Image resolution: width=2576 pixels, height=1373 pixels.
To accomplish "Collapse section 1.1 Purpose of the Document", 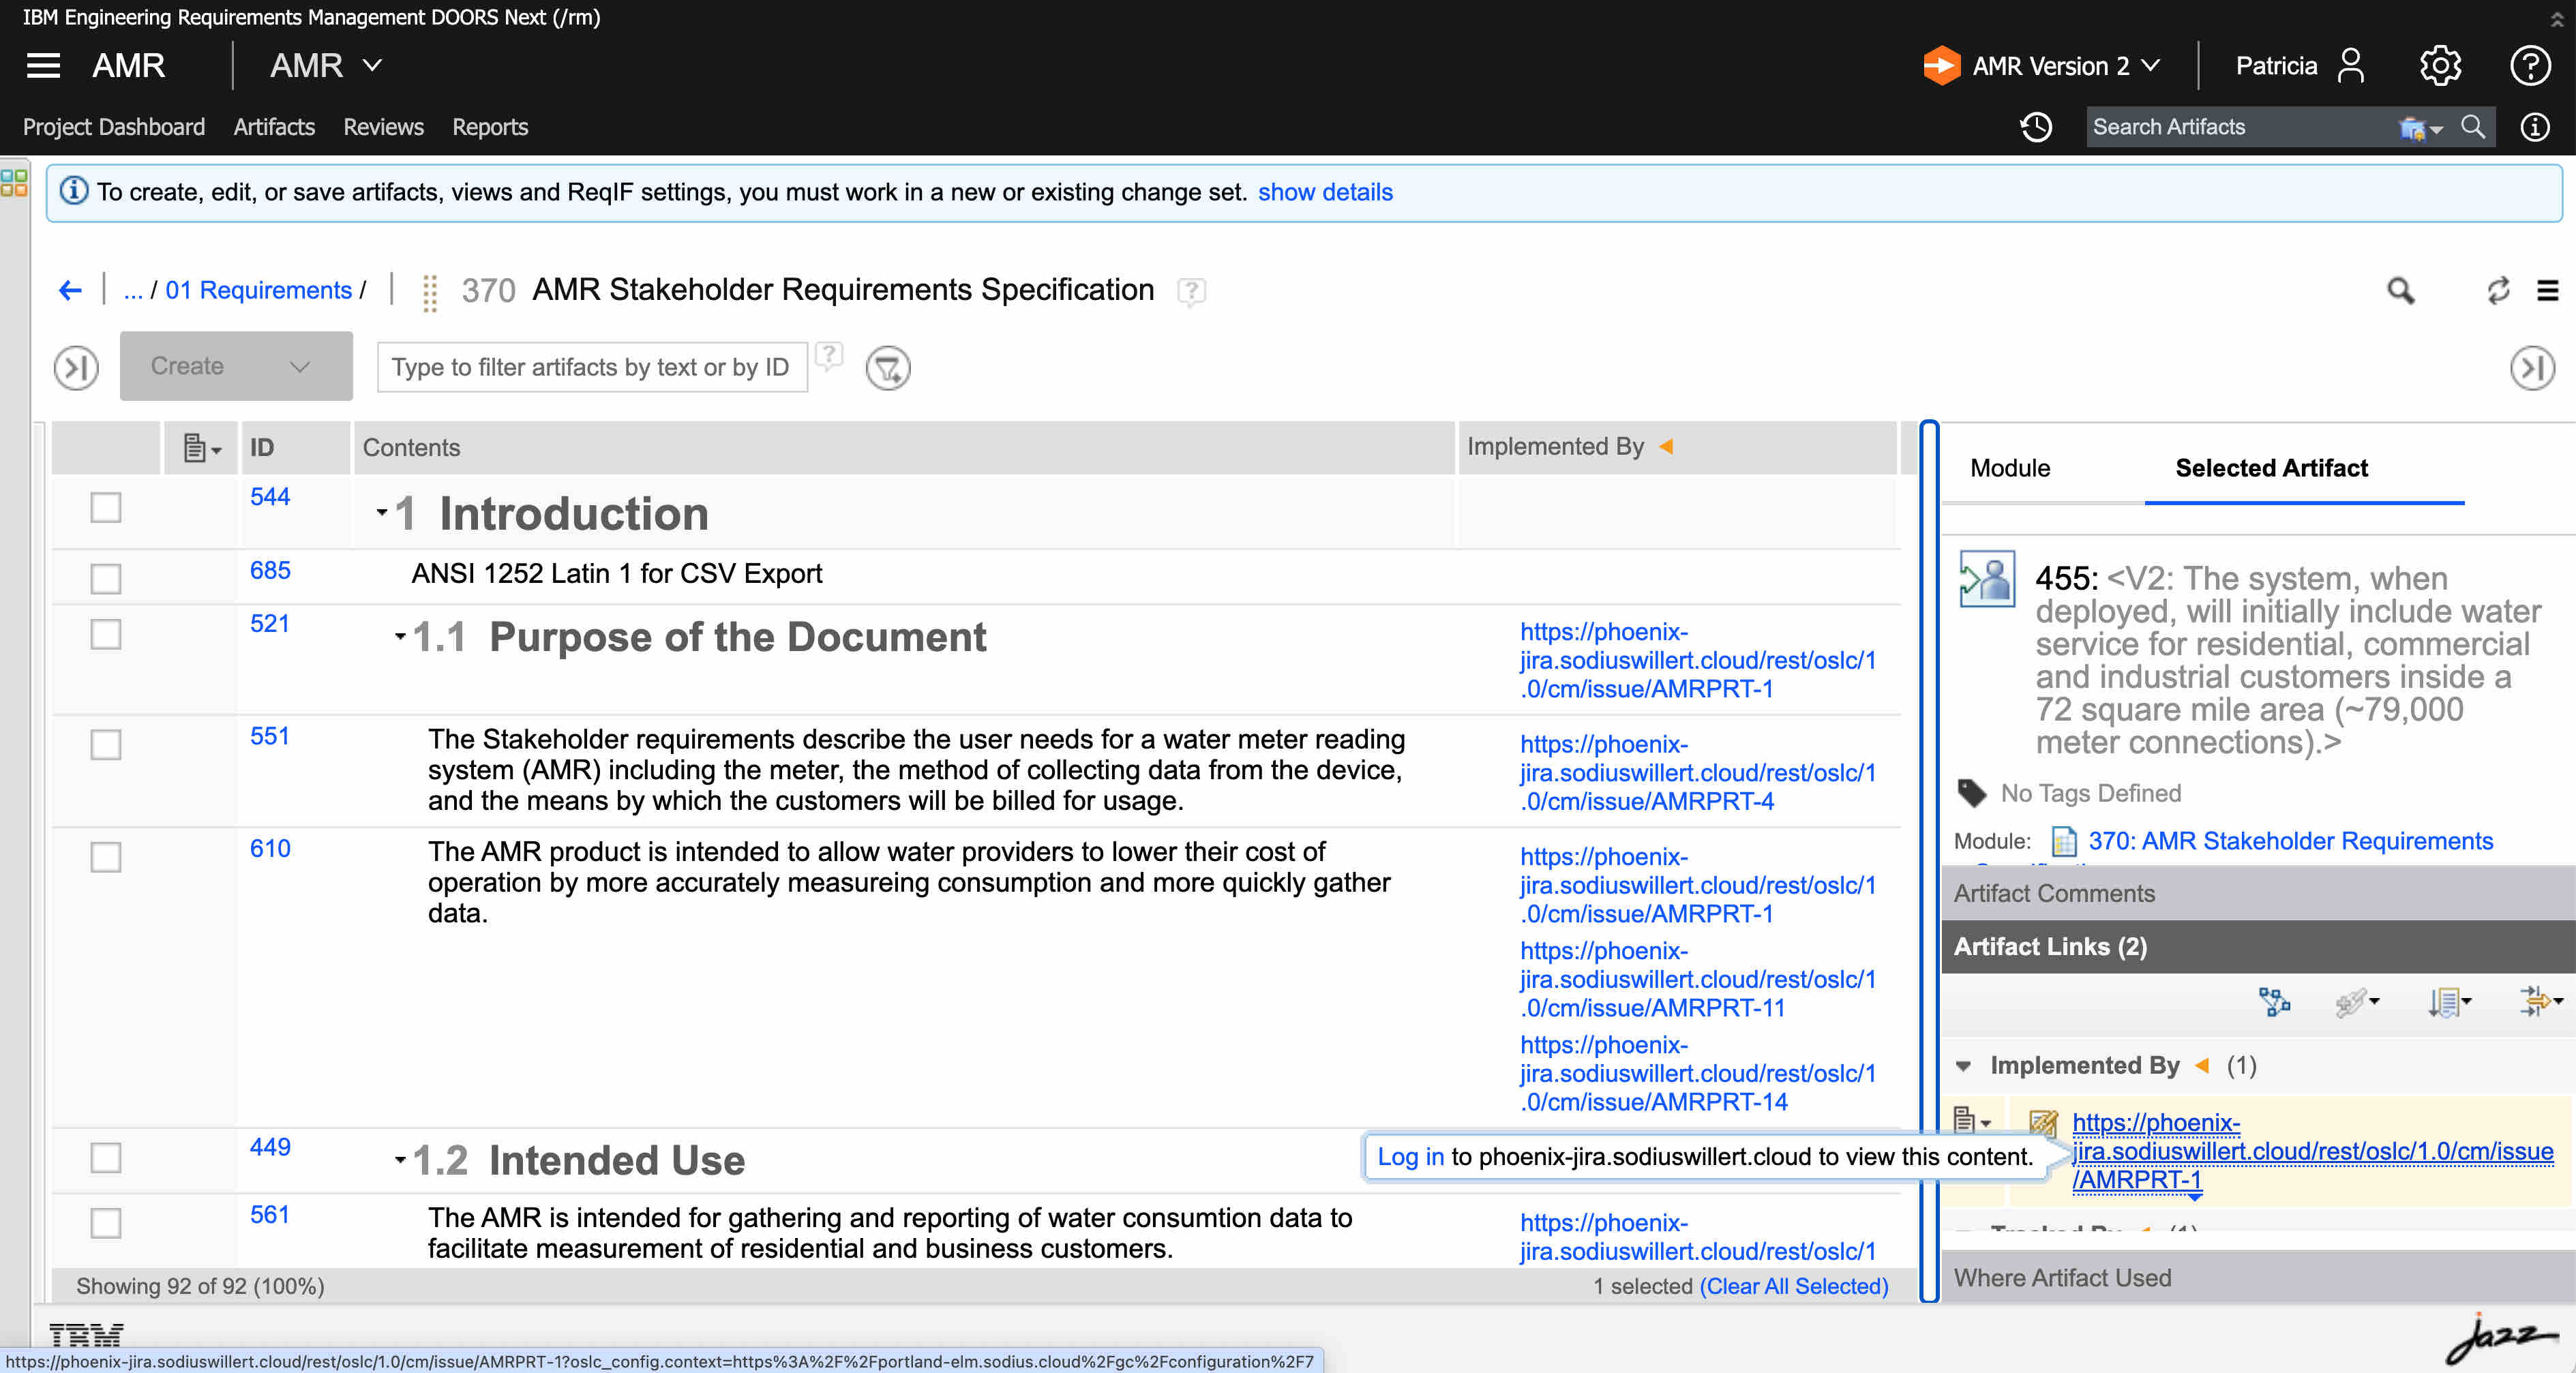I will click(400, 636).
